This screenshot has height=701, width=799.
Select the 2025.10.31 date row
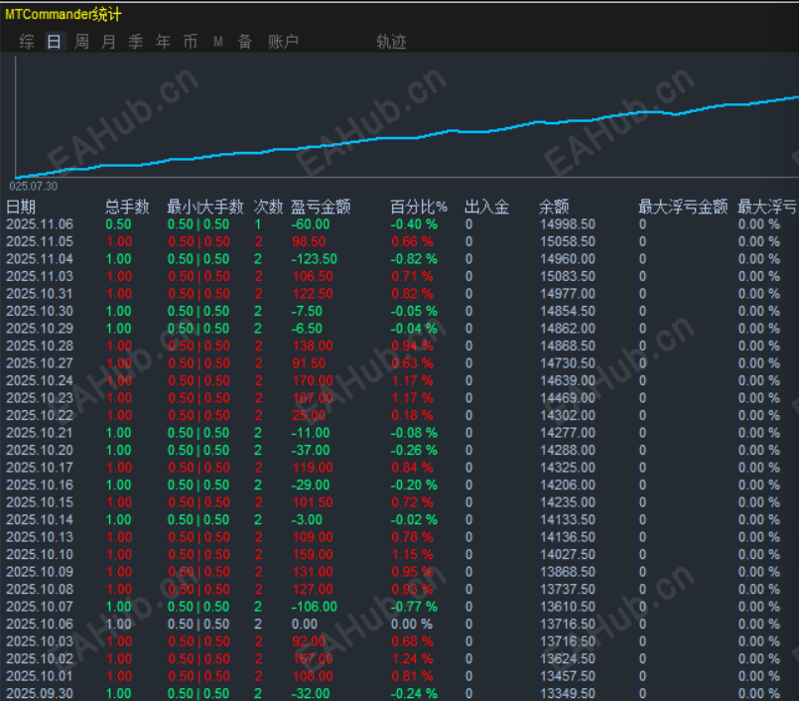click(x=40, y=294)
